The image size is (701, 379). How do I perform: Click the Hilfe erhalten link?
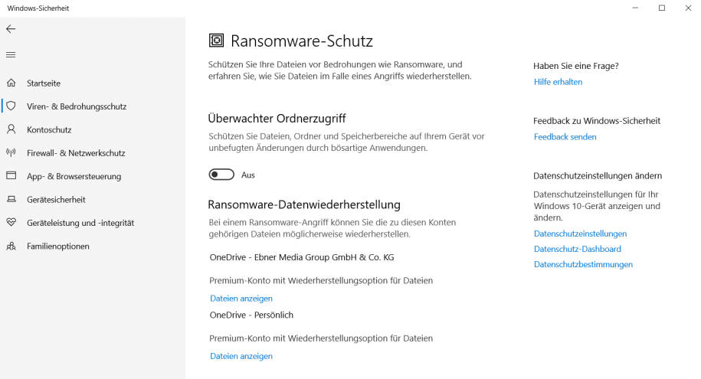click(x=558, y=82)
